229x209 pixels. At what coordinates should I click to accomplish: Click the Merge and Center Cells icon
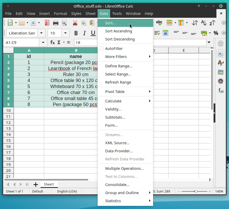click(165, 33)
